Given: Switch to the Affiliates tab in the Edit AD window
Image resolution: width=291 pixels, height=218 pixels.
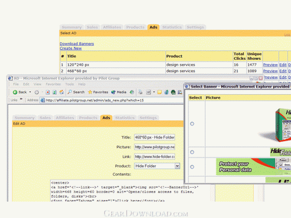Looking at the screenshot, I should pos(65,118).
